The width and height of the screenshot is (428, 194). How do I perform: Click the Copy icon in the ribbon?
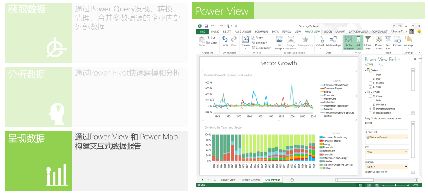pyautogui.click(x=208, y=43)
